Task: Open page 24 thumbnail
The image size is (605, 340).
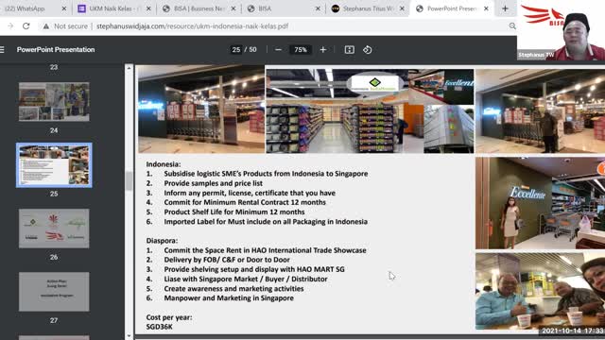Action: (x=54, y=102)
